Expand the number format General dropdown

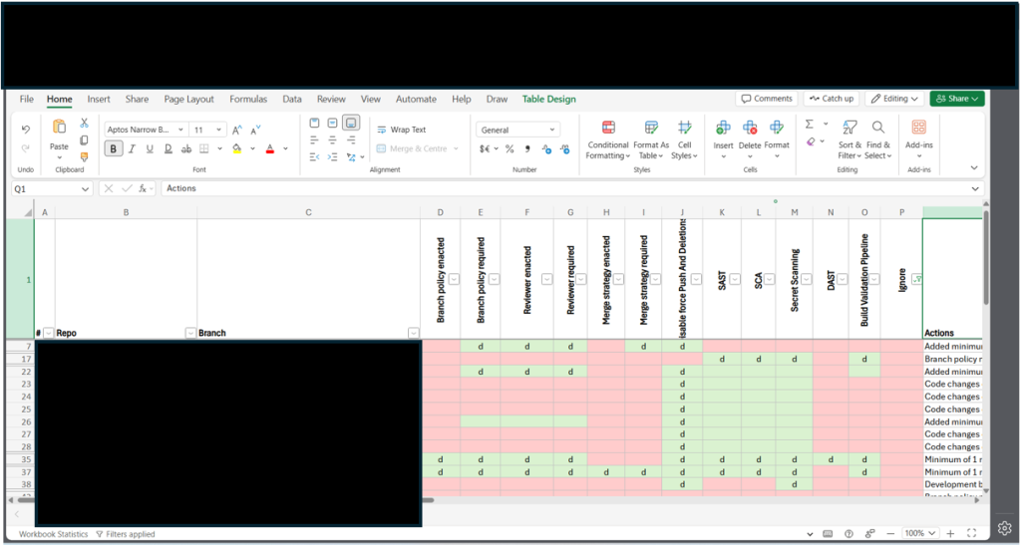click(x=551, y=130)
